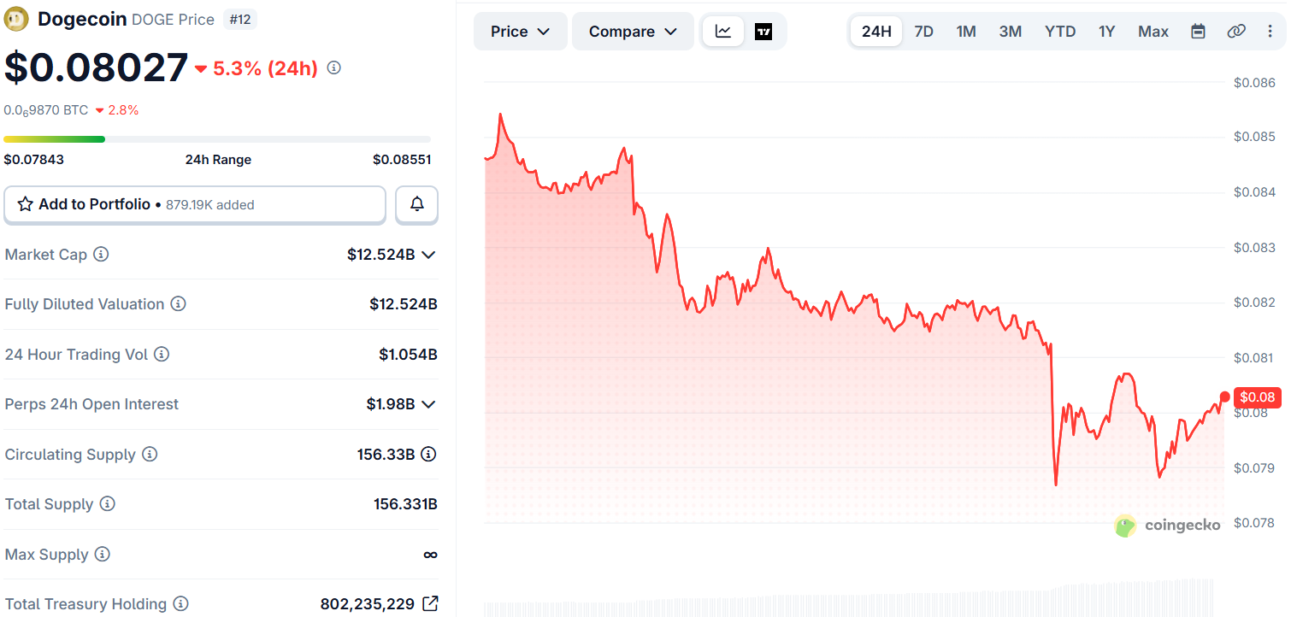The height and width of the screenshot is (617, 1291).
Task: Click info icon beside Circulating Supply label
Action: (150, 454)
